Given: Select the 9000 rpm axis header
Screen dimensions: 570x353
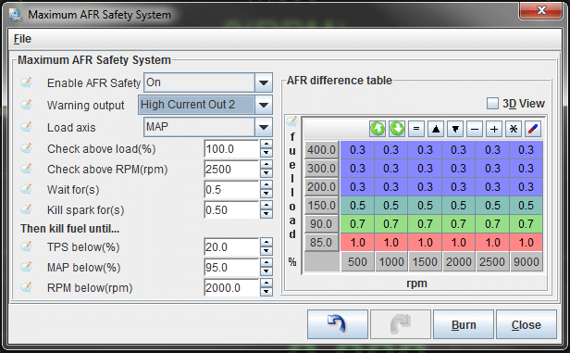Looking at the screenshot, I should click(526, 261).
